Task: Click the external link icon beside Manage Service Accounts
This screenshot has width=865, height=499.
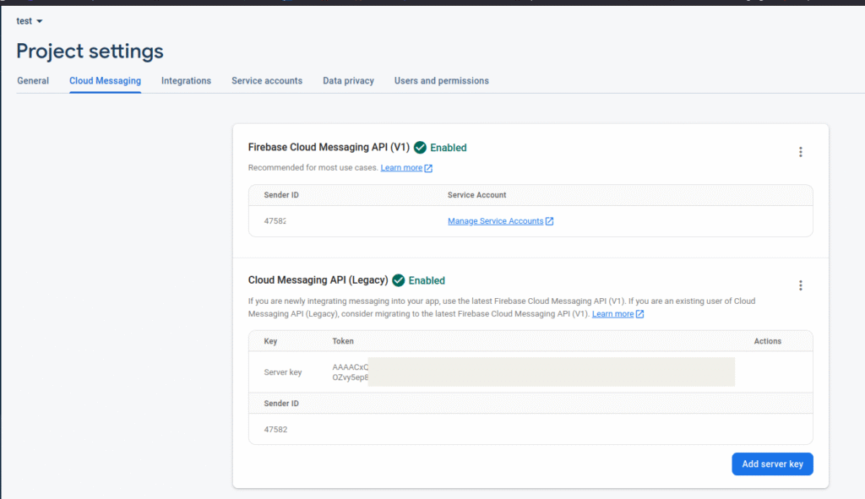Action: [x=549, y=221]
